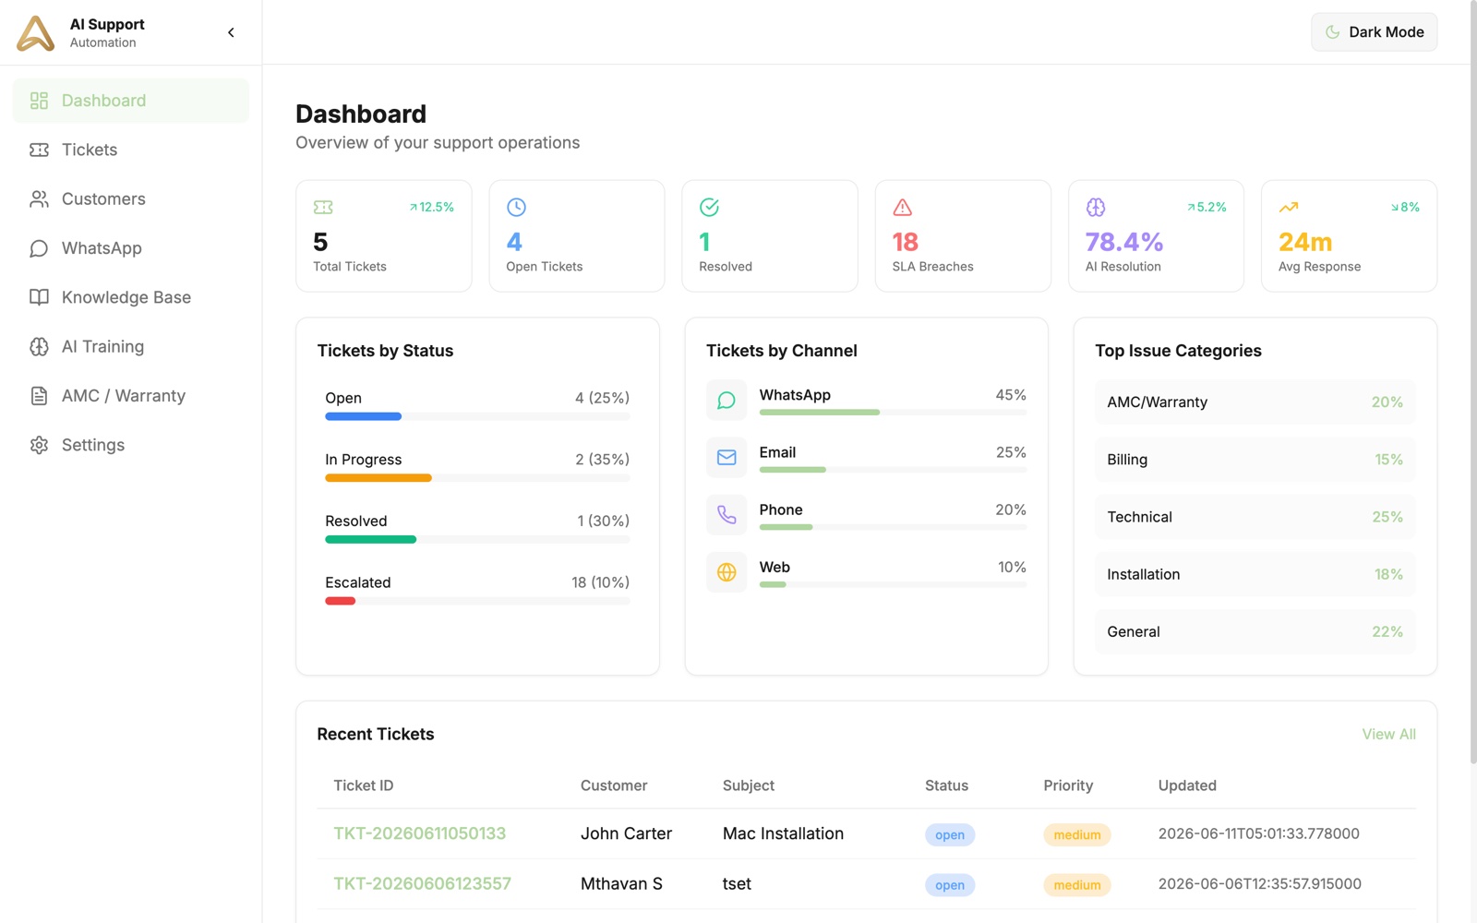Click the Ticket ID column header

click(x=364, y=785)
